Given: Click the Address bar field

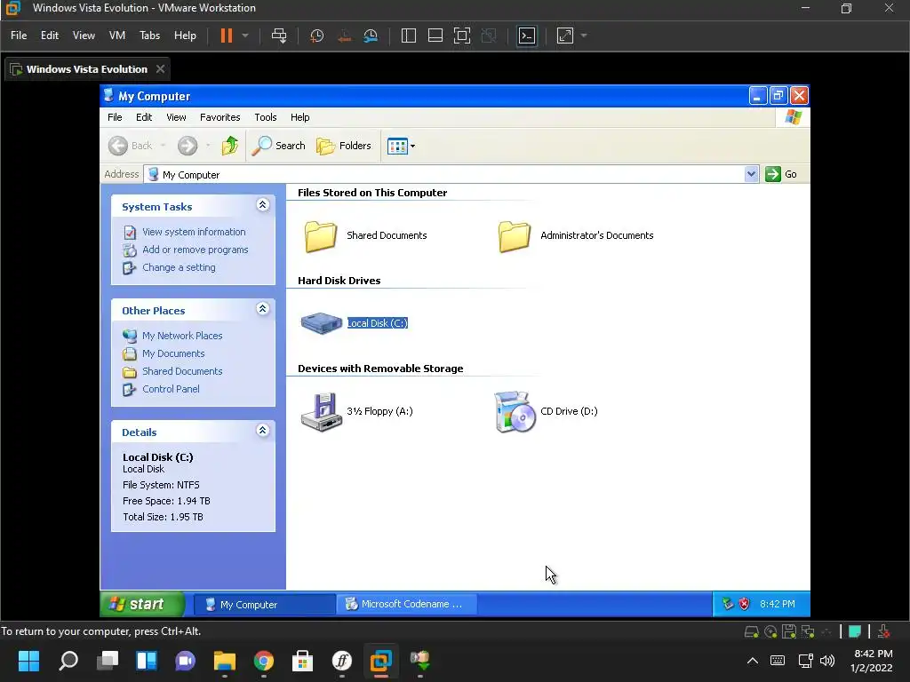Looking at the screenshot, I should coord(444,174).
